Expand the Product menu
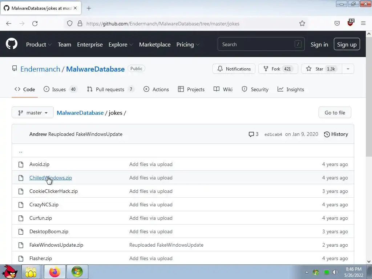Image resolution: width=372 pixels, height=279 pixels. coord(39,45)
